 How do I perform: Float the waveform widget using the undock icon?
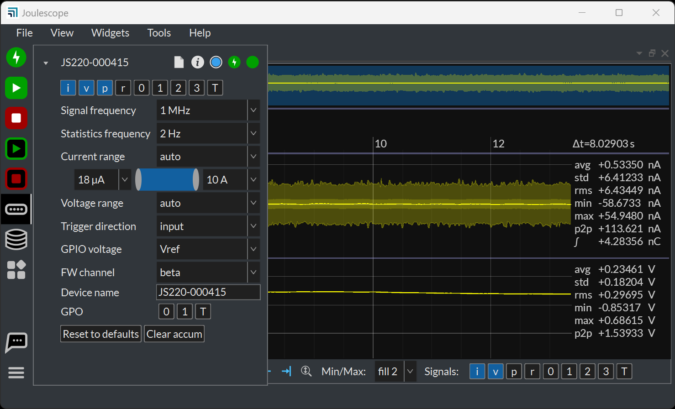coord(652,53)
